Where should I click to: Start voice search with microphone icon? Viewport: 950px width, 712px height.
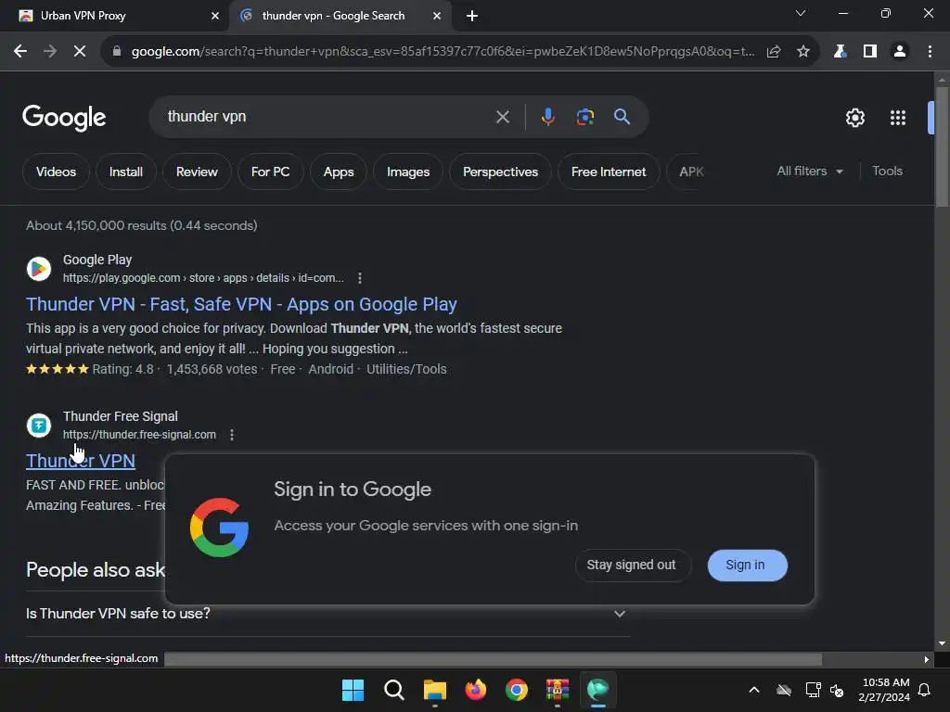pos(547,116)
